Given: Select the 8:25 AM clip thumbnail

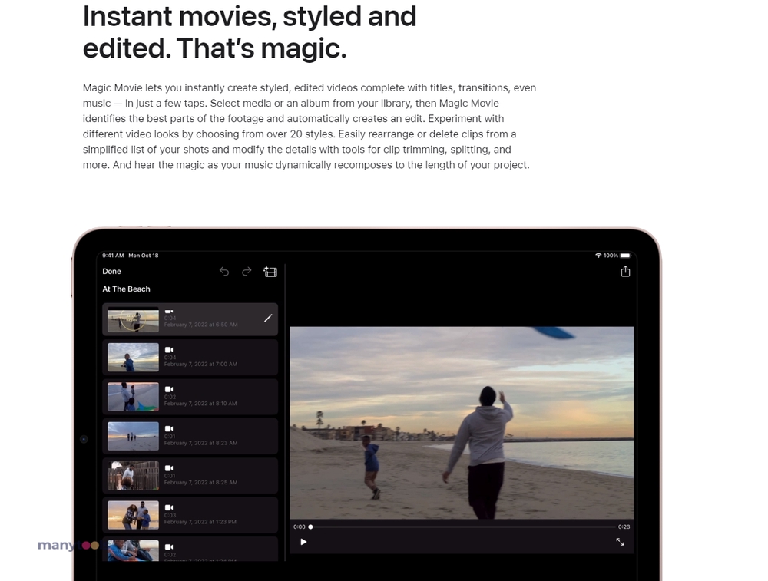Looking at the screenshot, I should tap(133, 476).
